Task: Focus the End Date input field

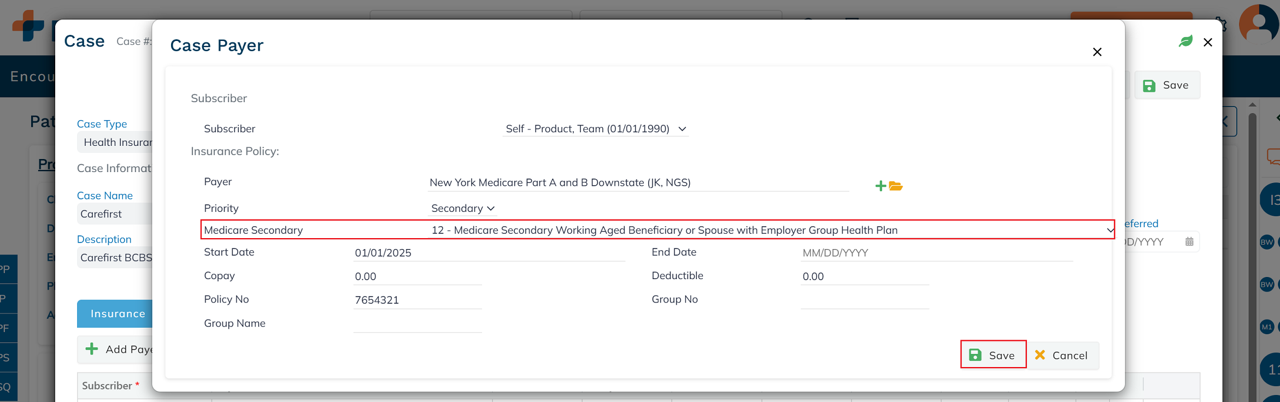Action: tap(936, 253)
